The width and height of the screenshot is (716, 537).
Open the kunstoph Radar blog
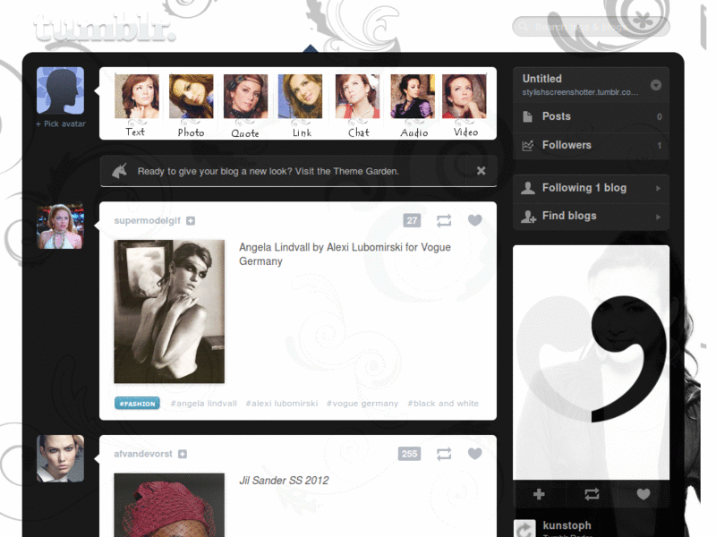point(567,525)
